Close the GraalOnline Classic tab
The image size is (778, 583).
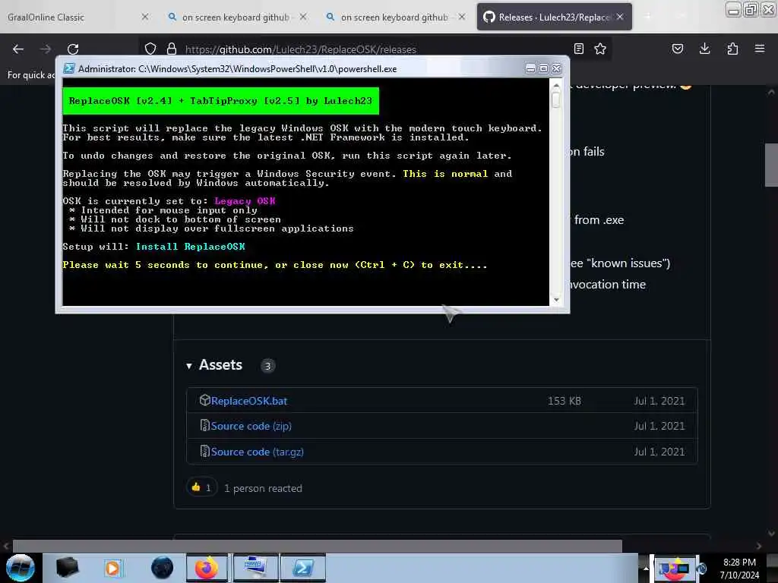point(144,17)
